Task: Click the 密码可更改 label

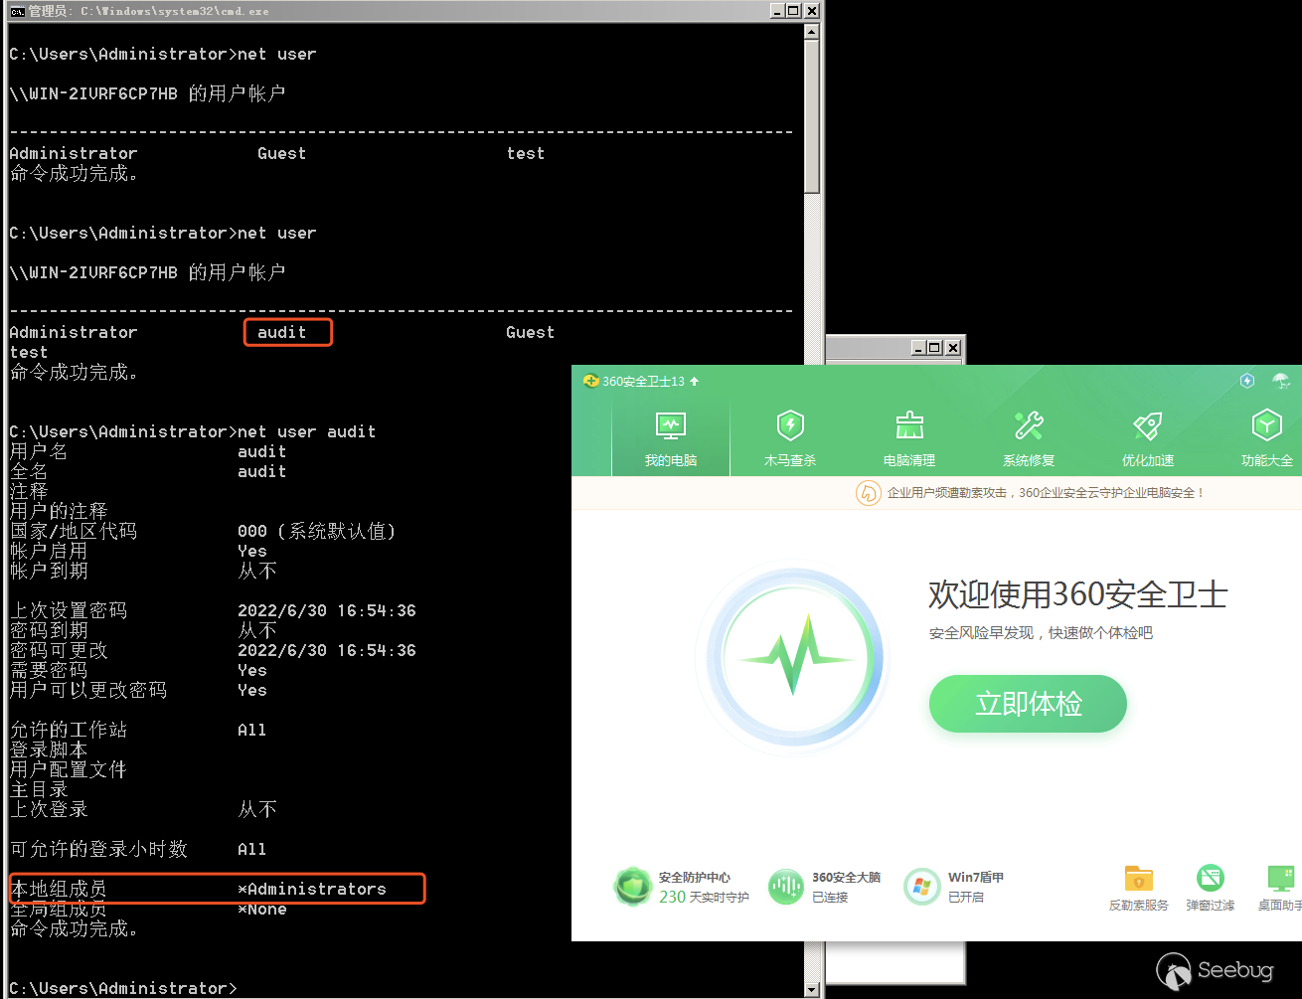Action: (59, 650)
